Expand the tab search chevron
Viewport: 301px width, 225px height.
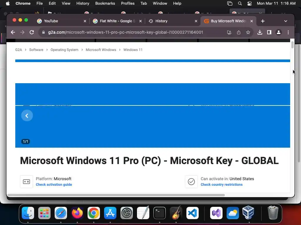click(x=286, y=21)
